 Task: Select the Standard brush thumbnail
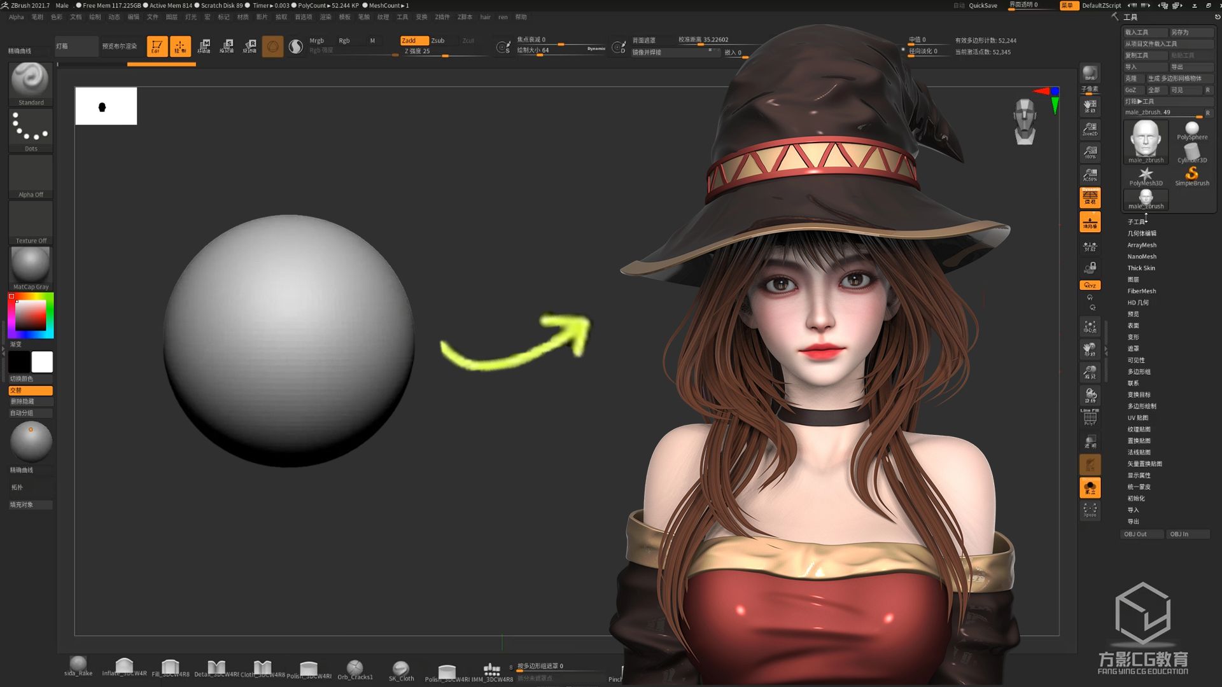click(31, 83)
